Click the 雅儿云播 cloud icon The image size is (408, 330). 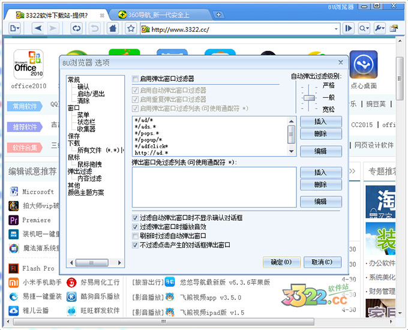pos(14,311)
